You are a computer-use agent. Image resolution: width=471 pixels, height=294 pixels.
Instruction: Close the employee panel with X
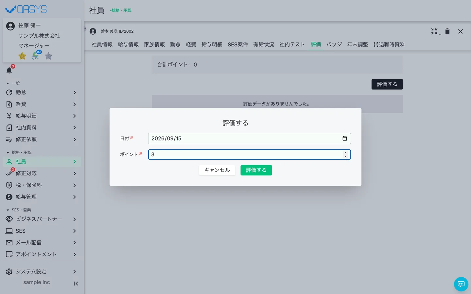[461, 31]
